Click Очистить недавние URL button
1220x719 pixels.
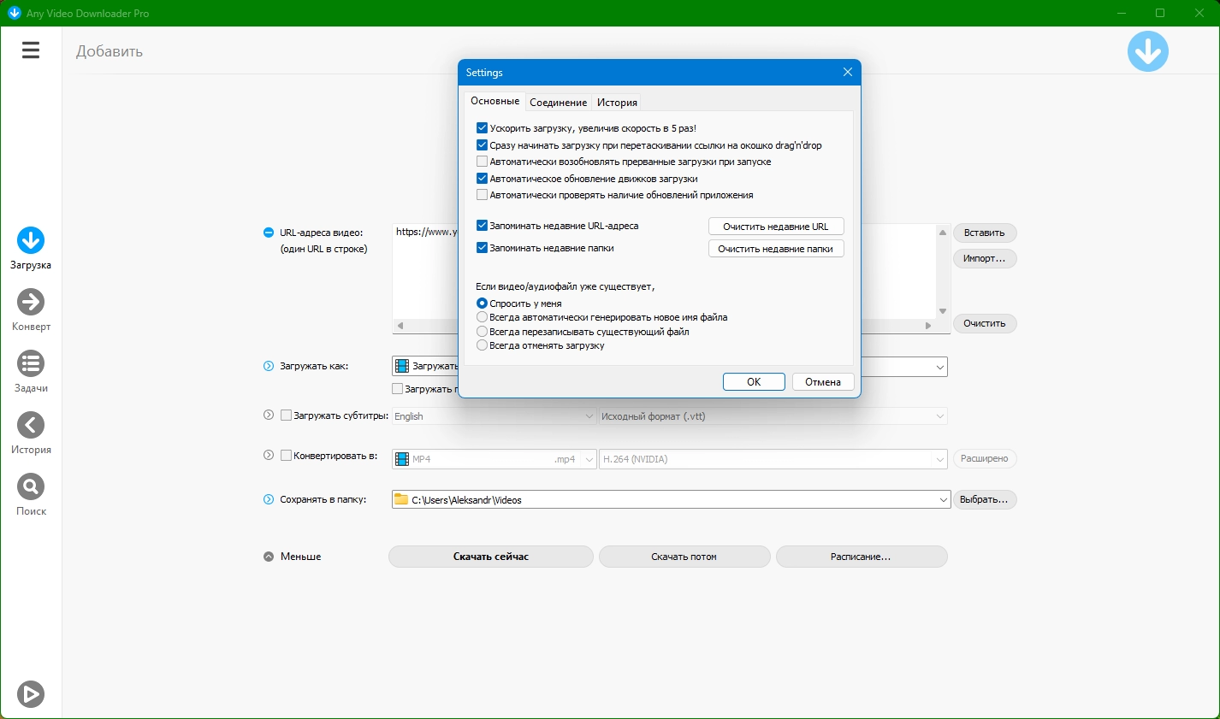click(776, 227)
